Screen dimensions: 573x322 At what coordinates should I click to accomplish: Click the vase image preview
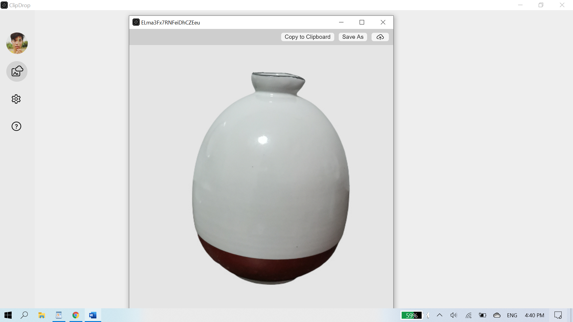[271, 178]
